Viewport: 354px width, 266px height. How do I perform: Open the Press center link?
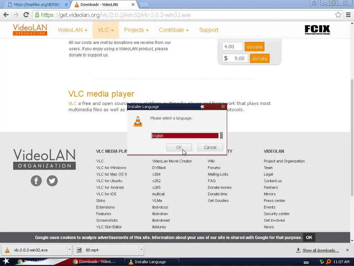tap(274, 201)
